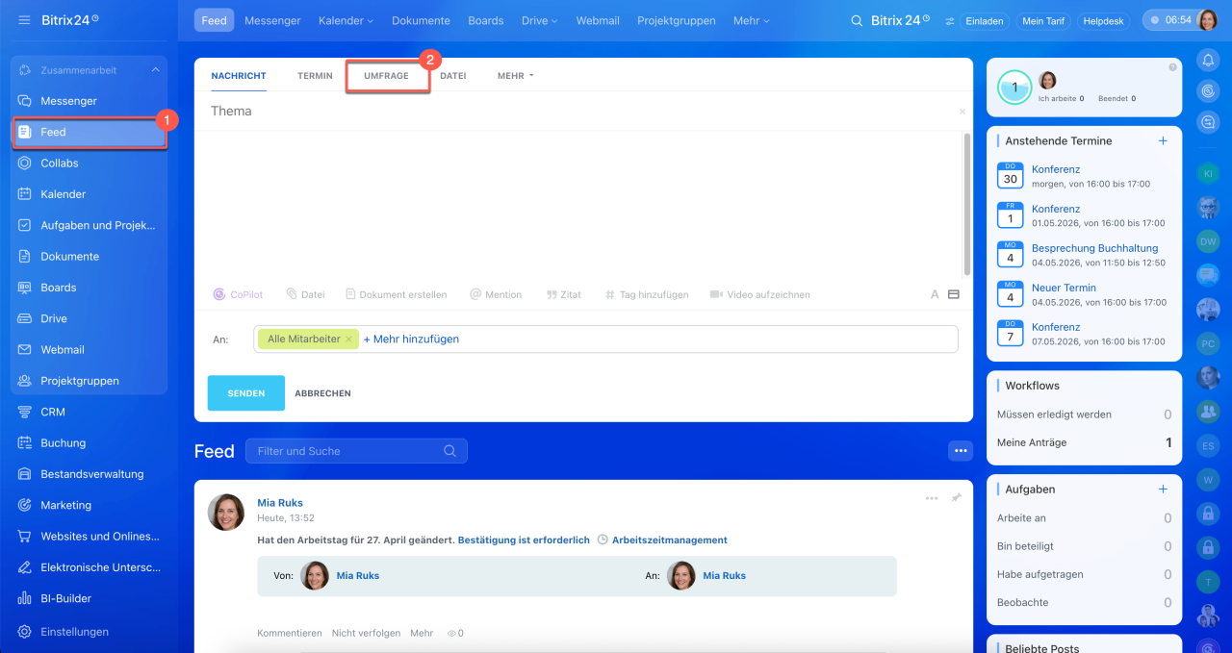1232x653 pixels.
Task: Click the message editor scrollbar
Action: coord(966,202)
